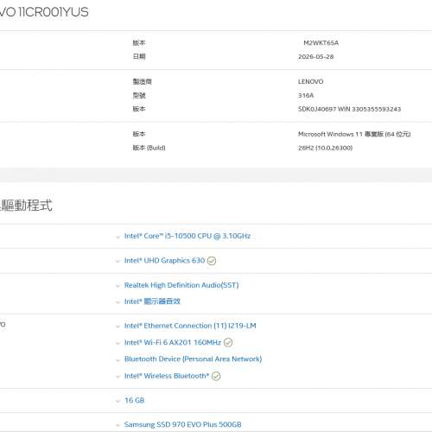This screenshot has width=432, height=432.
Task: Select the 製造商 label
Action: 142,81
